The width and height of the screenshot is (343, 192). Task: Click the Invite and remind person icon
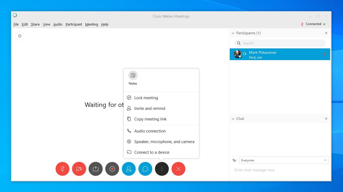[x=129, y=108]
